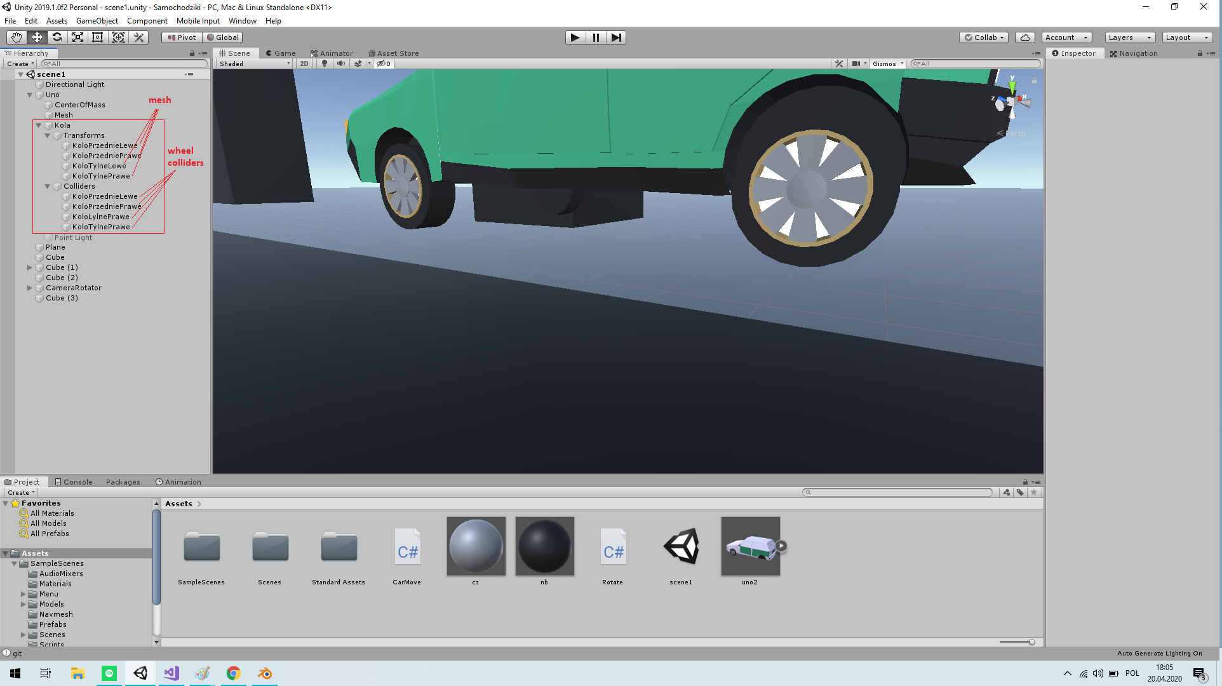Switch to the Animator tab
The image size is (1222, 686).
pos(332,53)
